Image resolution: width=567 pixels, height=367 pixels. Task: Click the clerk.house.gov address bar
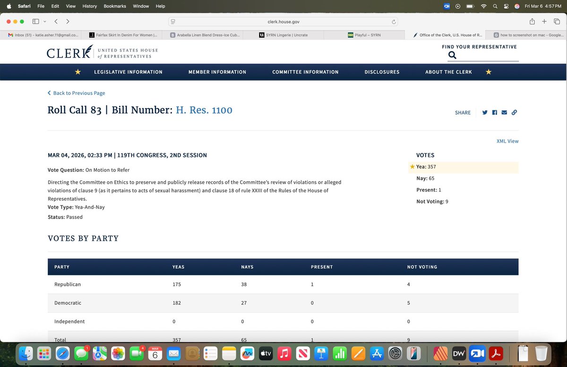point(283,22)
